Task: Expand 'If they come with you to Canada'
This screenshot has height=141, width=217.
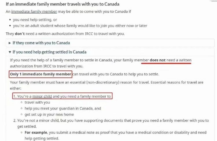Action: [x=41, y=43]
